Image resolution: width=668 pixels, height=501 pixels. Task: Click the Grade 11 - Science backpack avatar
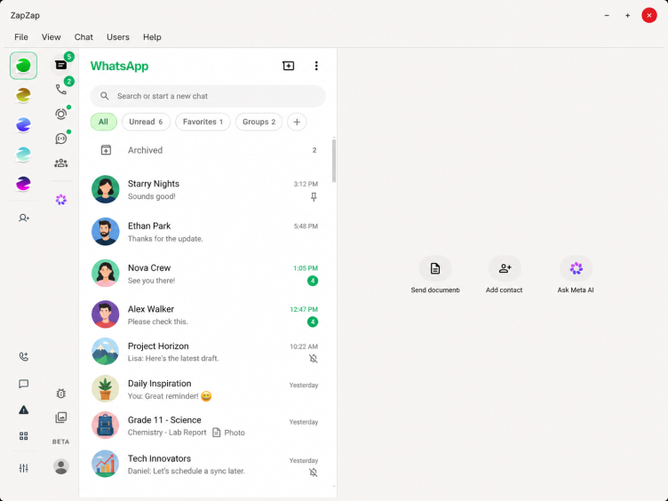(x=105, y=425)
